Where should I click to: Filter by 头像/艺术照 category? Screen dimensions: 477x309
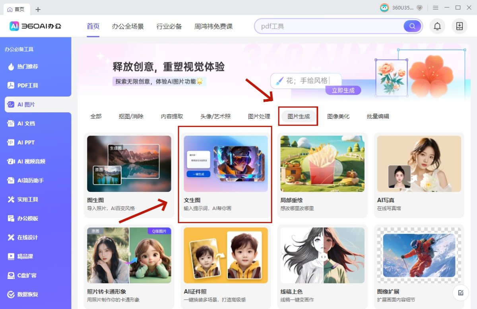pyautogui.click(x=215, y=116)
